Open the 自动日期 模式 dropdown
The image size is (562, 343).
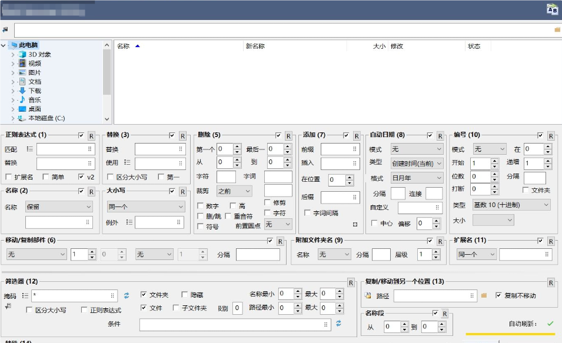417,149
